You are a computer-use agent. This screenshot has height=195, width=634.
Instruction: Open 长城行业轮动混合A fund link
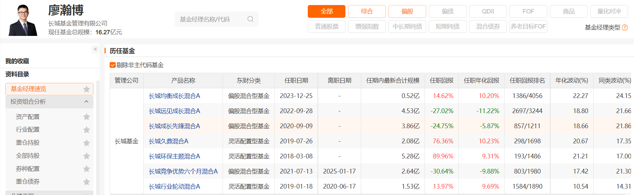click(x=174, y=187)
